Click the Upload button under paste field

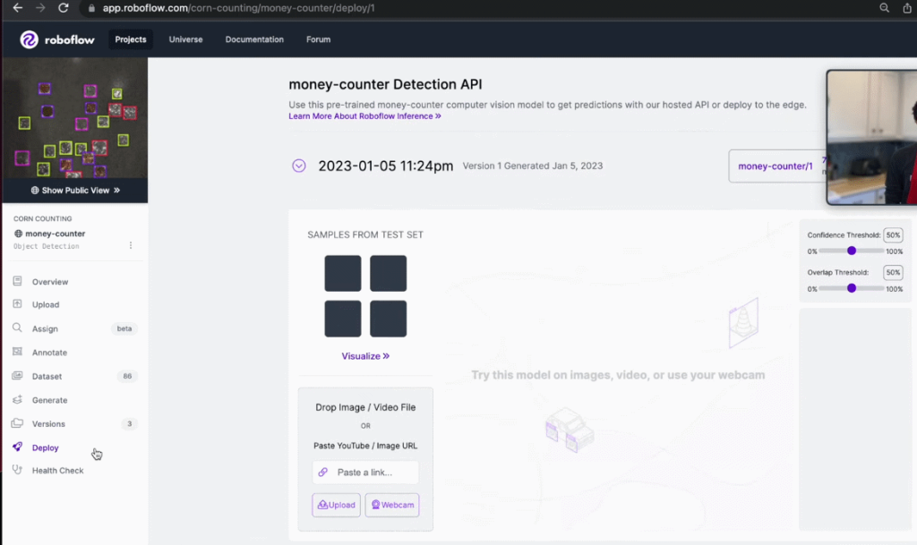[x=337, y=505]
